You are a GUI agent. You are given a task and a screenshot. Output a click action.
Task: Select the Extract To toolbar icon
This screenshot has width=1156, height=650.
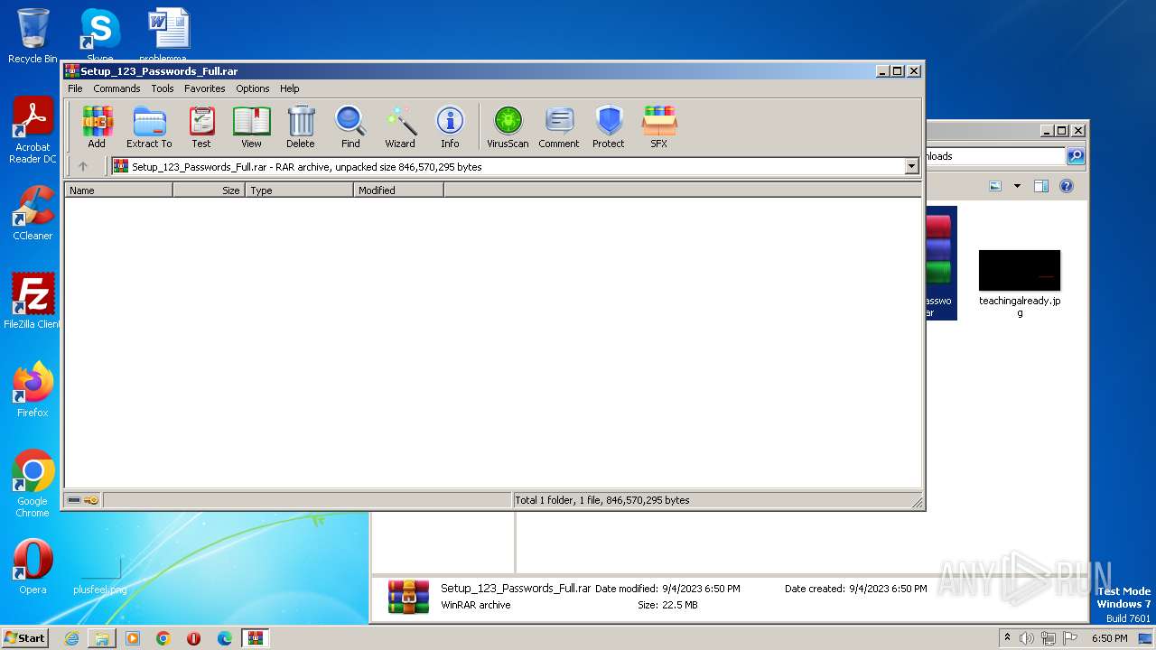[149, 126]
